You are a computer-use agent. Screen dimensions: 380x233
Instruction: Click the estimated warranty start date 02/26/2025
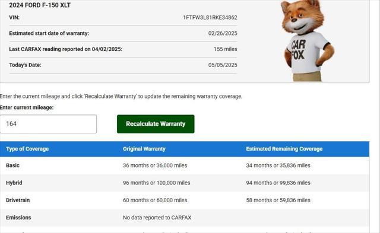coord(223,33)
